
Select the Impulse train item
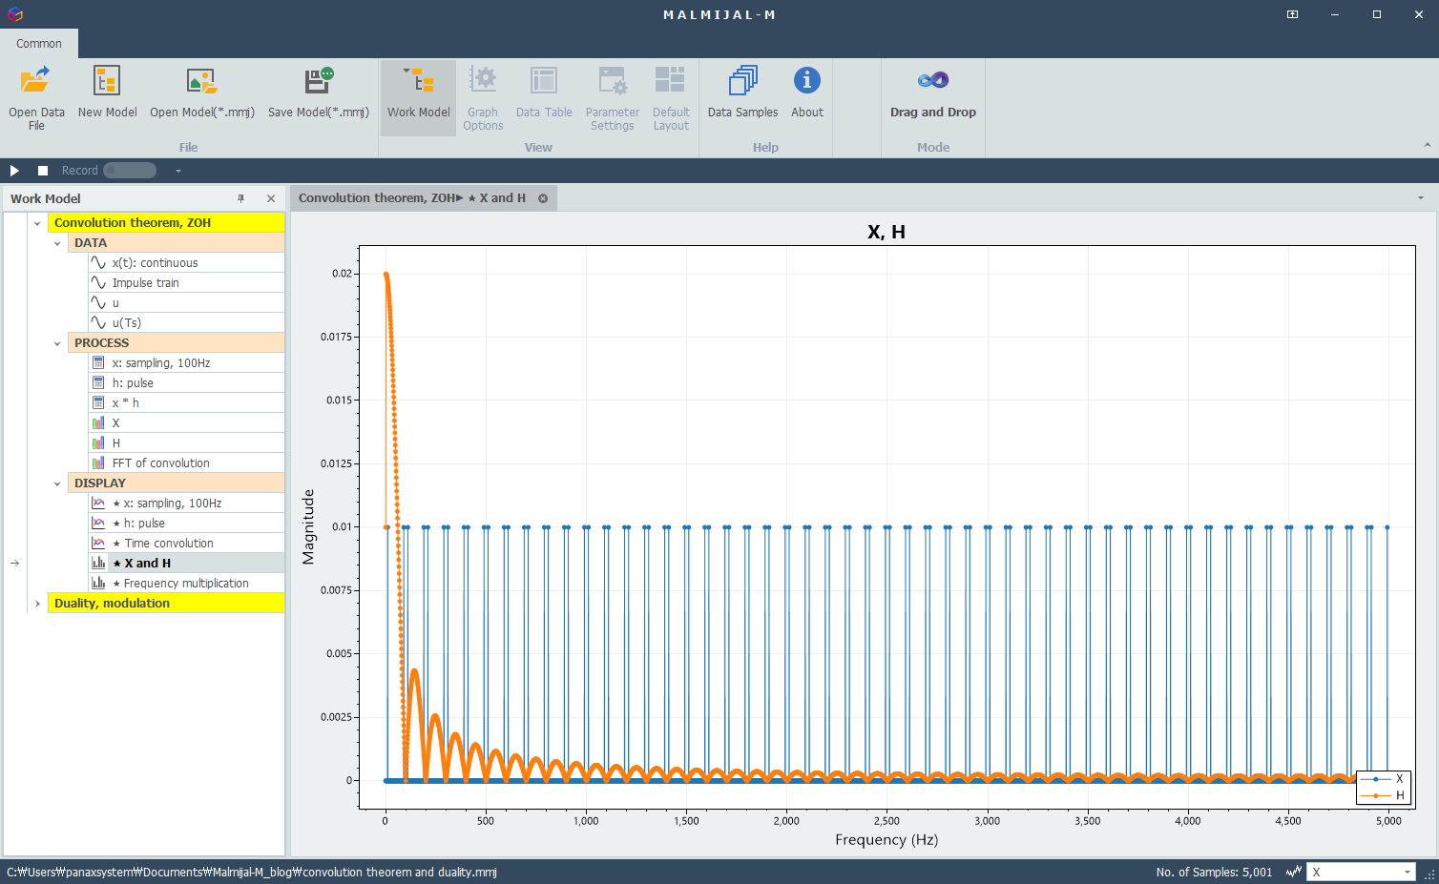pos(186,282)
